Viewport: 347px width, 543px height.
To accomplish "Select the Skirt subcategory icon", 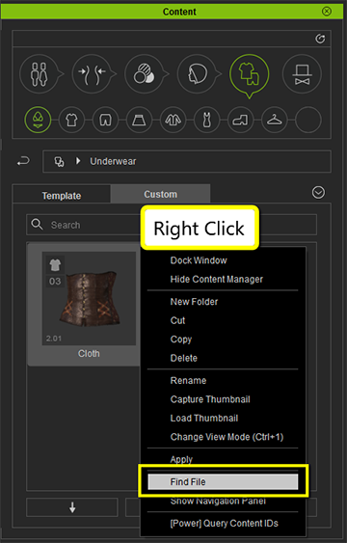I will point(139,121).
